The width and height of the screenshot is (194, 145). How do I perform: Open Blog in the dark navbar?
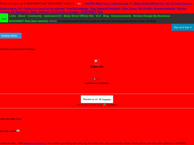106,16
